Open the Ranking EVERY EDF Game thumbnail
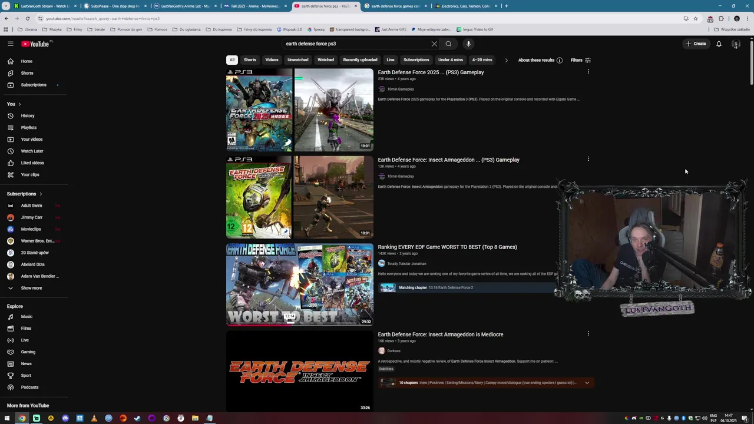 tap(300, 284)
